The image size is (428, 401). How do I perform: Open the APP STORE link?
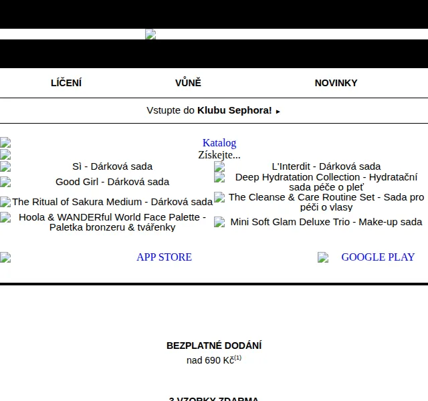pyautogui.click(x=165, y=257)
